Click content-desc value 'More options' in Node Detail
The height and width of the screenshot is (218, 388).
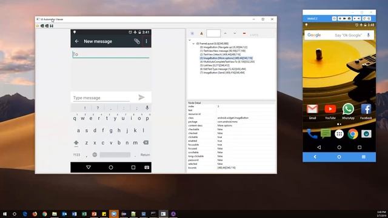click(225, 125)
